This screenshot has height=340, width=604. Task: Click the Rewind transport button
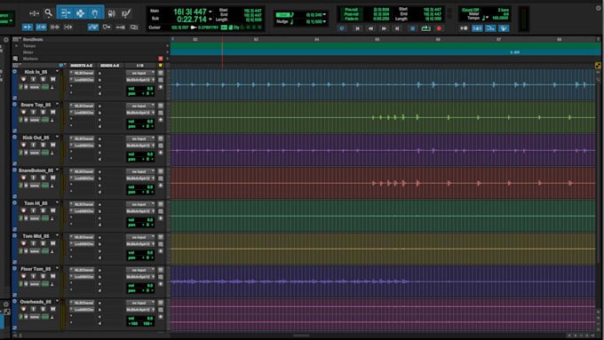[370, 28]
